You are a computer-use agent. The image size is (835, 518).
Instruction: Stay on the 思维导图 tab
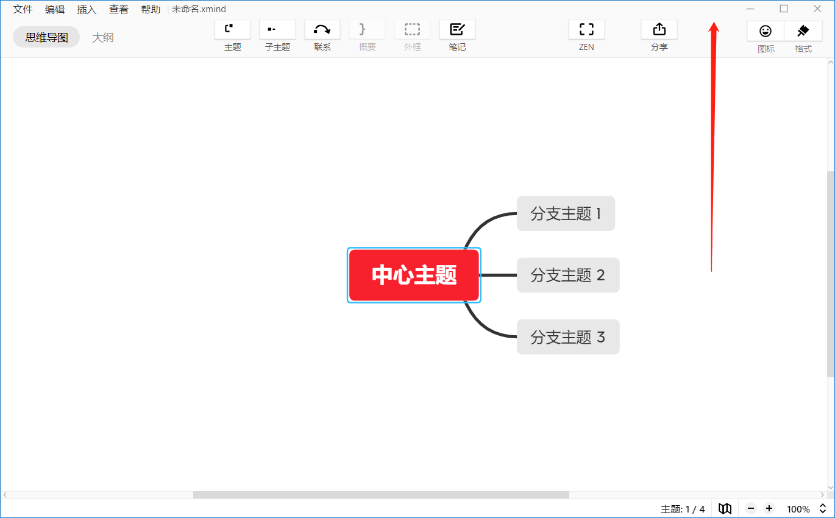46,37
